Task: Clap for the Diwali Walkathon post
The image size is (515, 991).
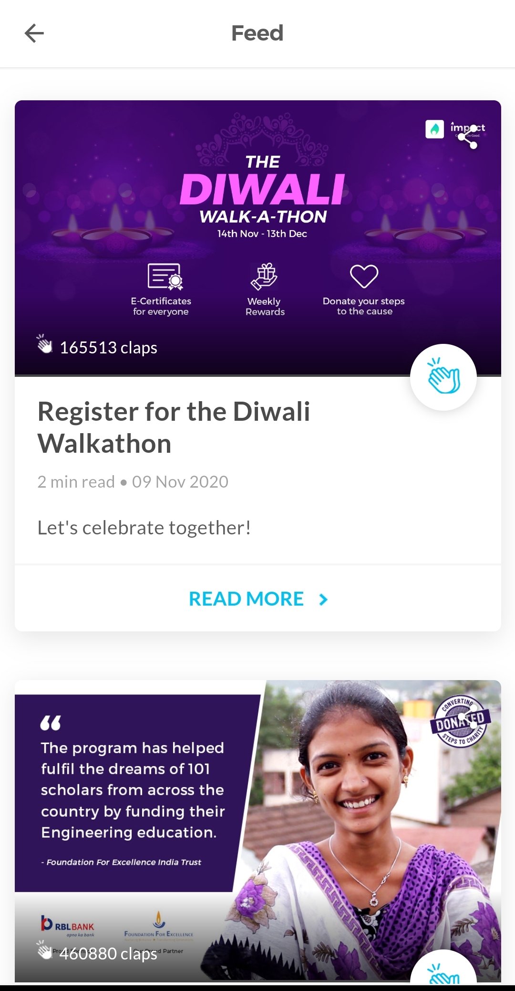Action: point(443,377)
